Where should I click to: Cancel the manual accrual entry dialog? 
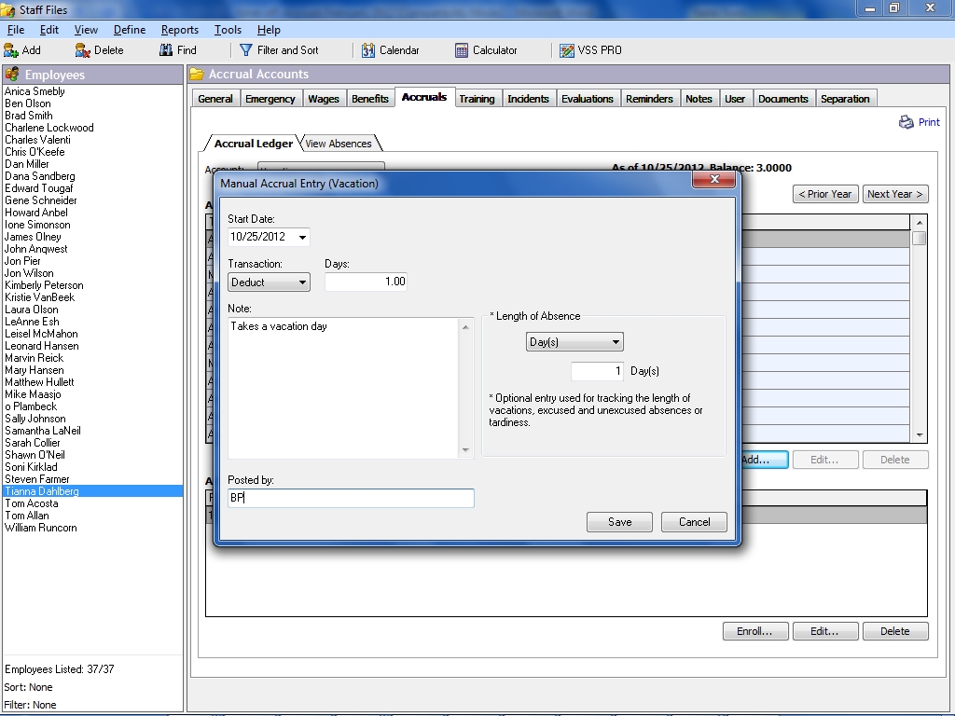694,522
